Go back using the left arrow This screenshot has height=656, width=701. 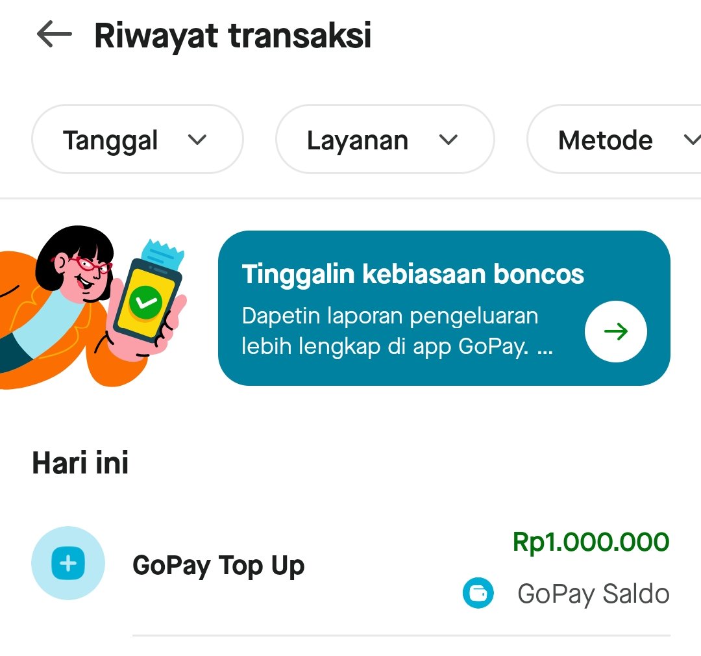(x=54, y=34)
